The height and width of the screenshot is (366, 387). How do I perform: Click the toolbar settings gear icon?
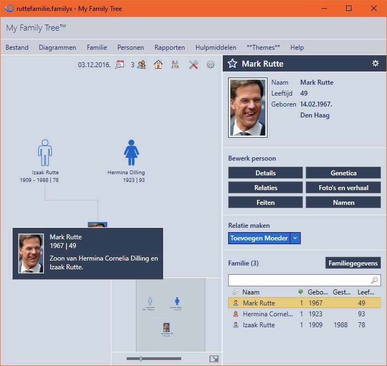[211, 64]
